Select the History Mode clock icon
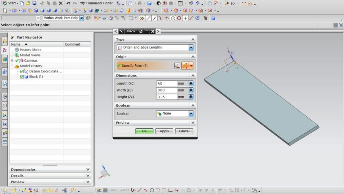This screenshot has width=344, height=194. click(17, 50)
